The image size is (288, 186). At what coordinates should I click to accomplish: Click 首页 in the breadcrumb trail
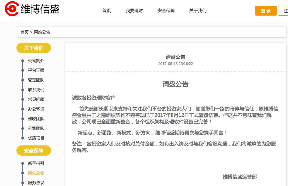[25, 32]
